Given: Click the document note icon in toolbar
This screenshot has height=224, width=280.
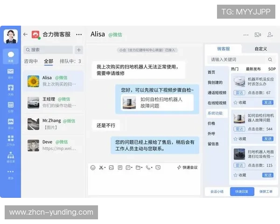Looking at the screenshot, I should [x=120, y=168].
